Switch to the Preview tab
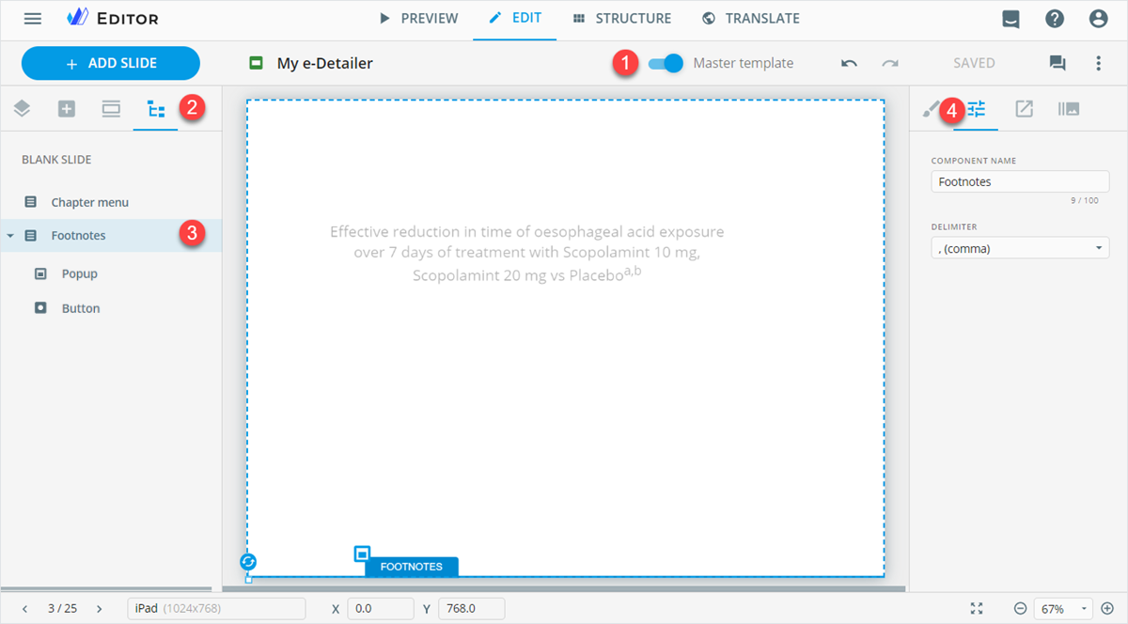This screenshot has height=624, width=1128. tap(418, 19)
